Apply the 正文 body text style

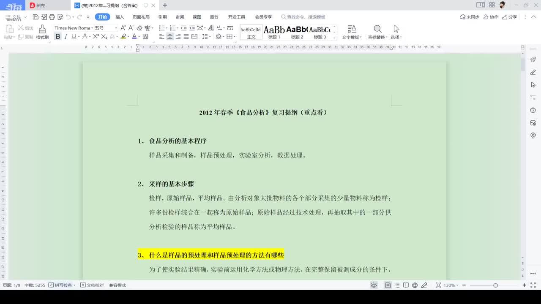point(251,32)
